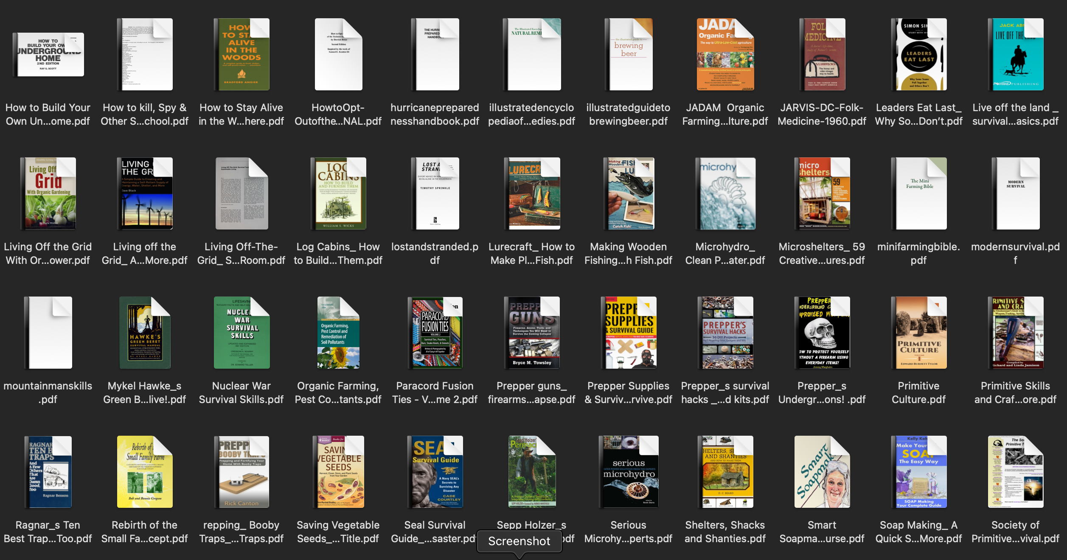Click the 'Primitive Culture.pdf' filename
This screenshot has height=560, width=1067.
919,393
